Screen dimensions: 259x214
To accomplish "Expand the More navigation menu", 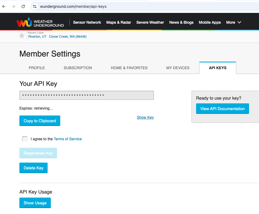I will (x=233, y=22).
